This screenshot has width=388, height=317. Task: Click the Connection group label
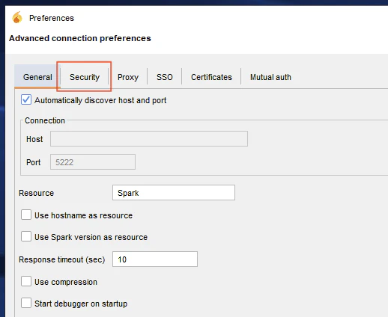coord(45,120)
